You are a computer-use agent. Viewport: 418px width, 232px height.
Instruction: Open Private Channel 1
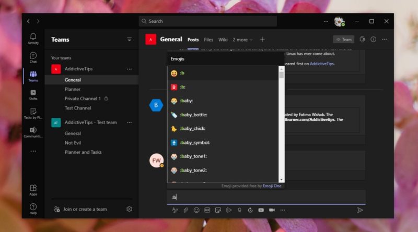pos(83,99)
